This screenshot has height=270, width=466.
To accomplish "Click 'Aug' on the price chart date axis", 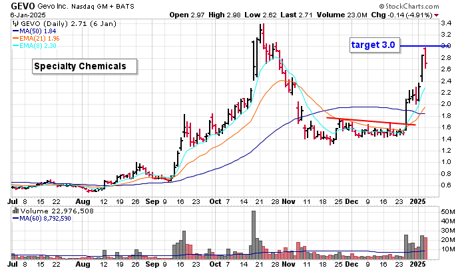I will [83, 201].
